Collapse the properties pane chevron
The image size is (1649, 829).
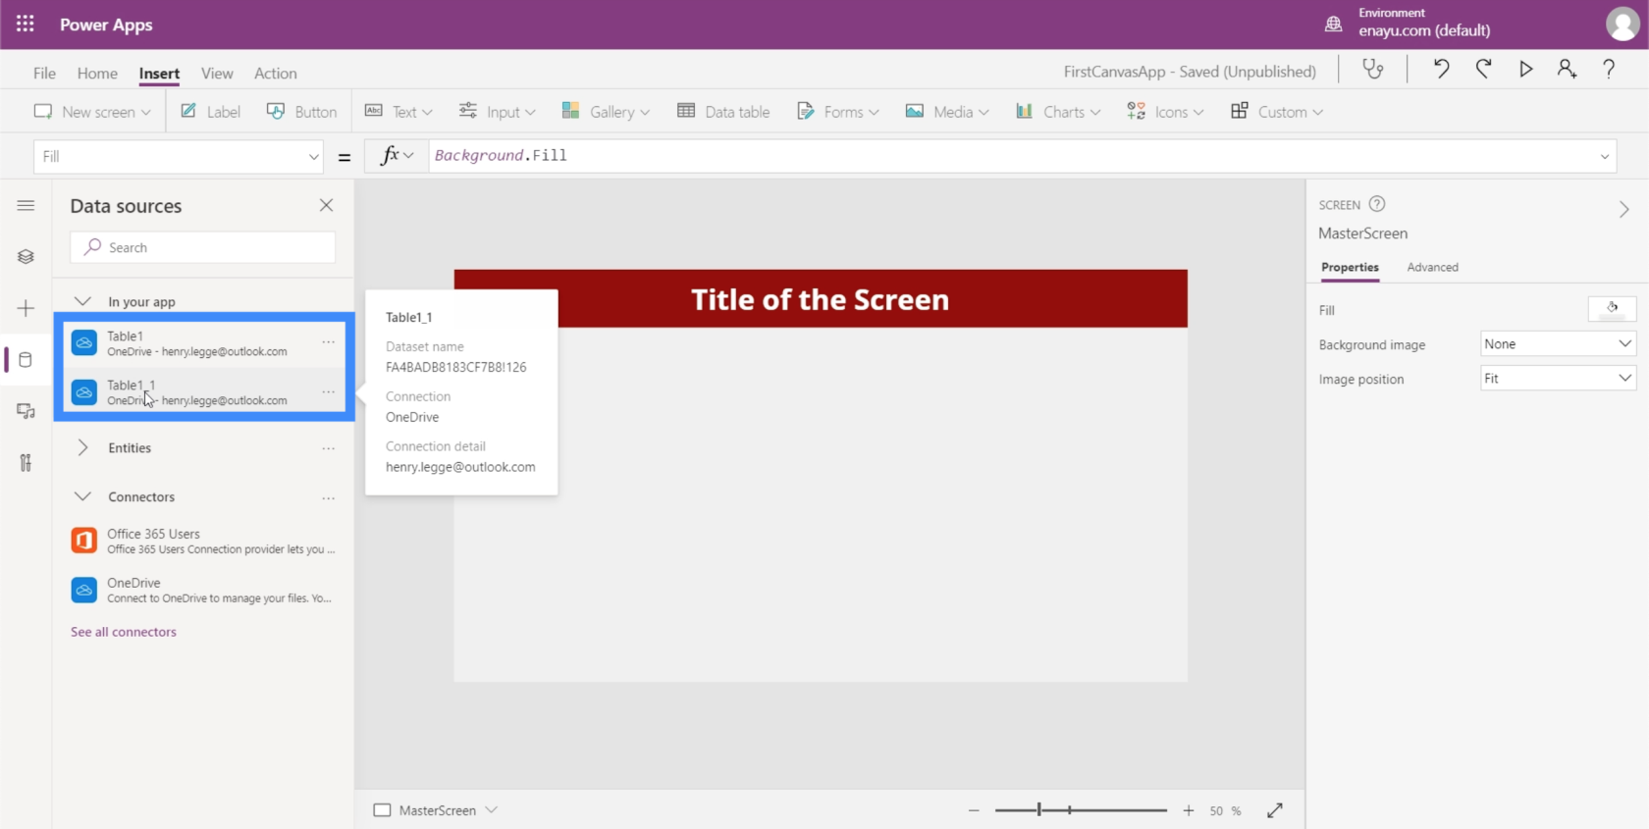1624,209
